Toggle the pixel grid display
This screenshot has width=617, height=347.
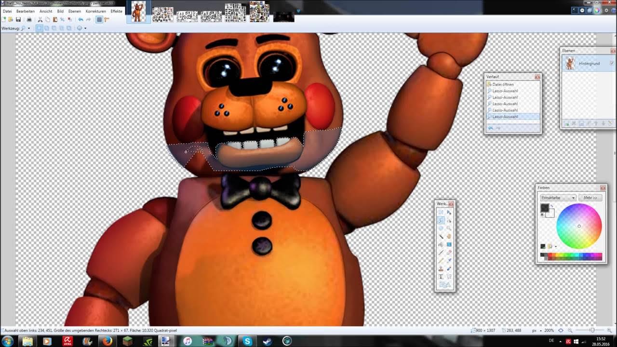tap(99, 19)
